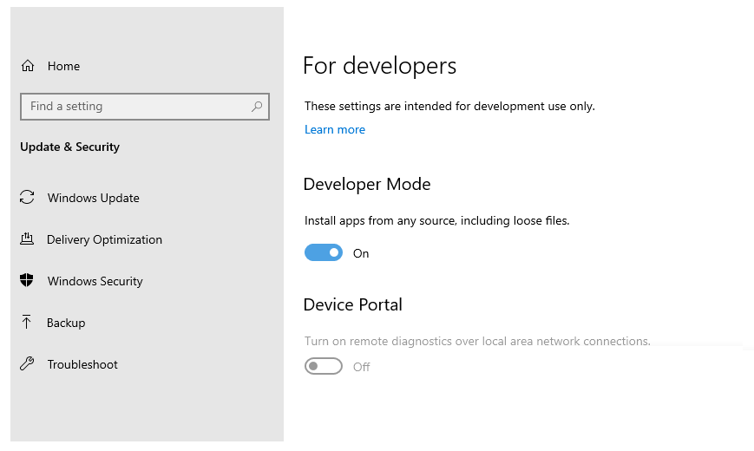This screenshot has height=451, width=754.
Task: Click the 'Install apps from any source' description
Action: pyautogui.click(x=436, y=220)
